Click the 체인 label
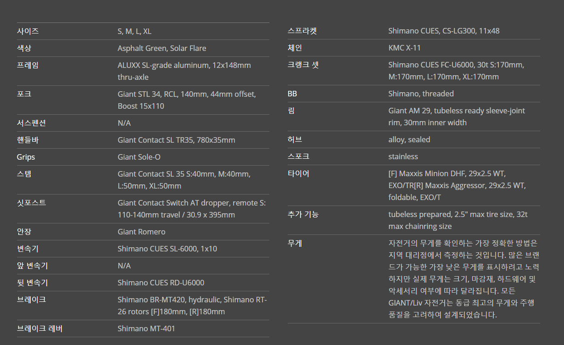The height and width of the screenshot is (345, 564). 295,48
